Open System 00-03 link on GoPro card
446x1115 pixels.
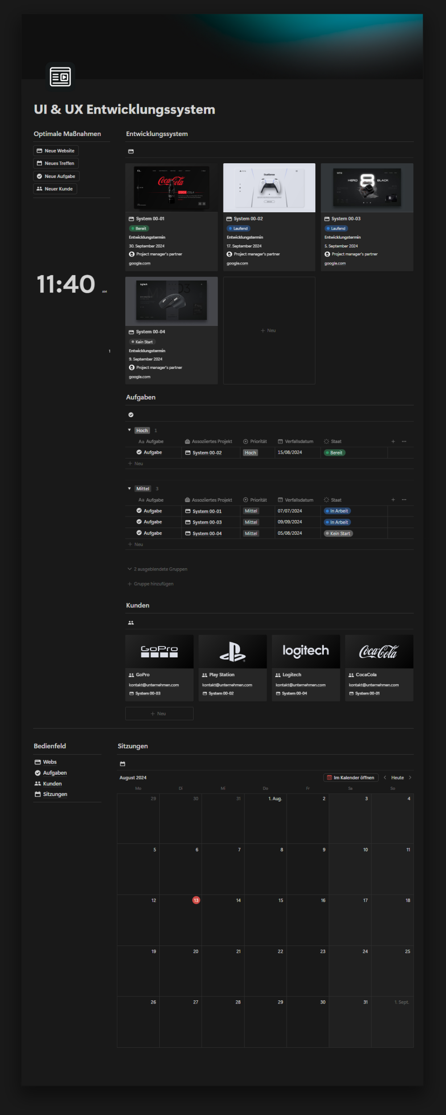pos(145,694)
